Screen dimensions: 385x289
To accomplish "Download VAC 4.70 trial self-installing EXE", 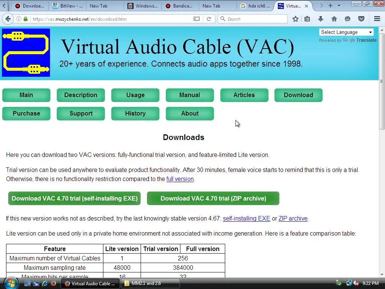I will tap(74, 198).
